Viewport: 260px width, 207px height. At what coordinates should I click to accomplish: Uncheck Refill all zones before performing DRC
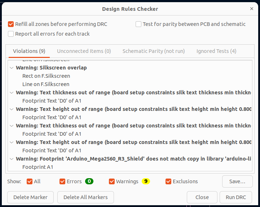click(x=11, y=24)
